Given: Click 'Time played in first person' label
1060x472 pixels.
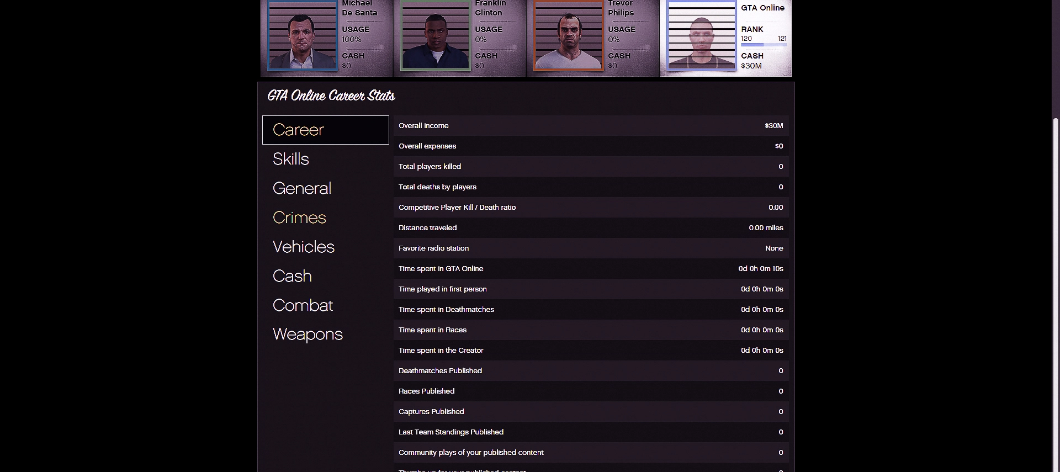Looking at the screenshot, I should [x=443, y=289].
